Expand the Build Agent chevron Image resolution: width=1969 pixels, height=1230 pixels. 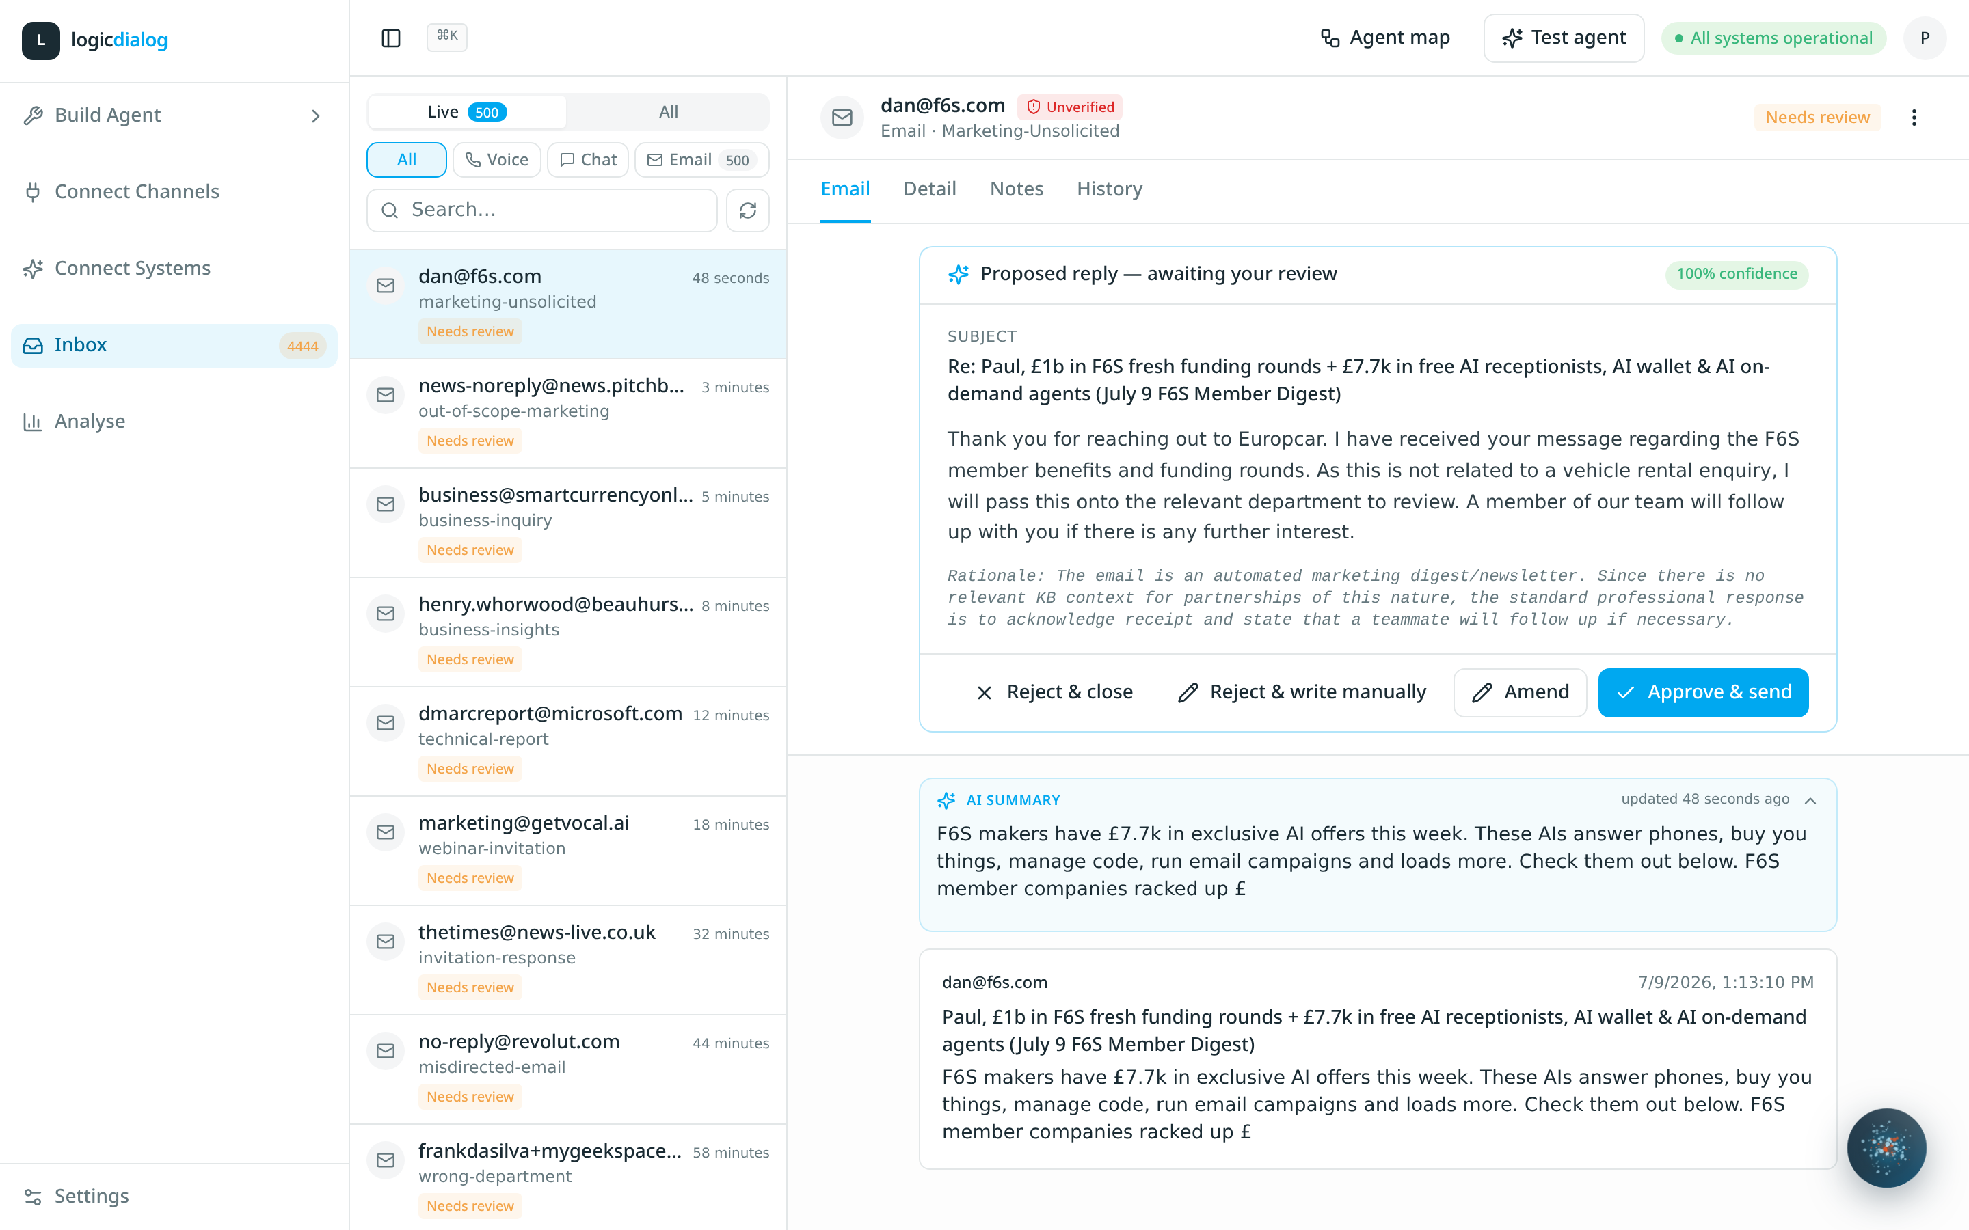pyautogui.click(x=316, y=116)
